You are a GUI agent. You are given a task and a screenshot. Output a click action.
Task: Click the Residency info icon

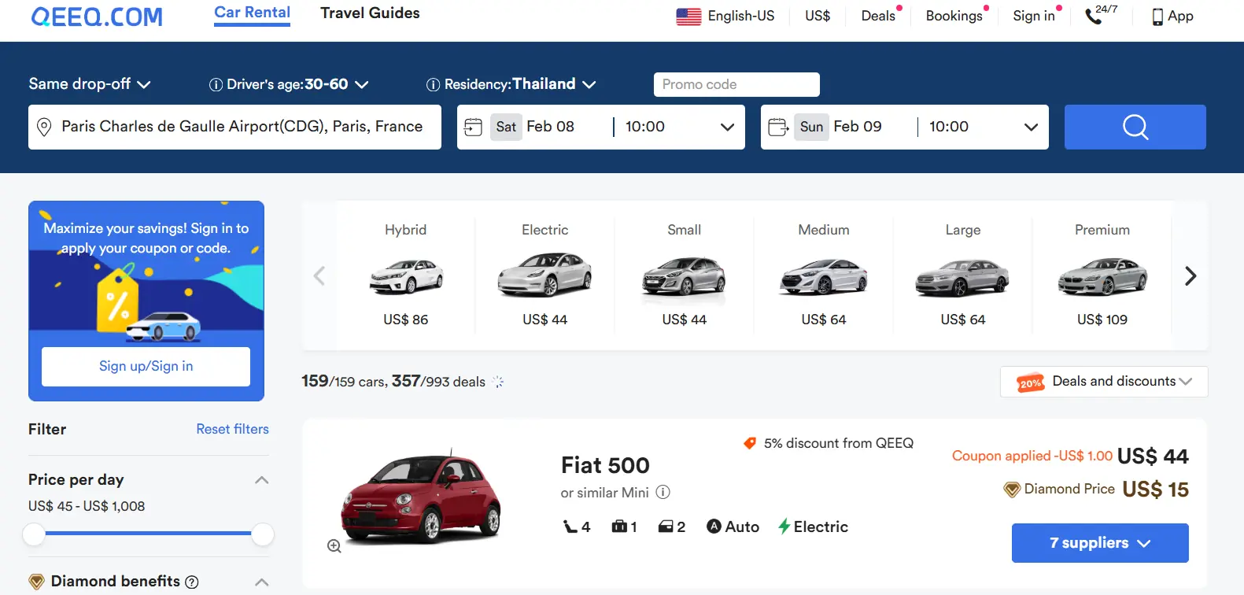[x=433, y=85]
